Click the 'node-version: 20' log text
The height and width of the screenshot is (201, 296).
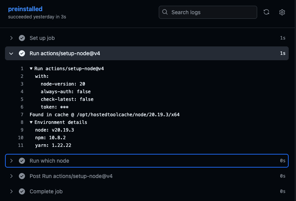click(x=63, y=84)
